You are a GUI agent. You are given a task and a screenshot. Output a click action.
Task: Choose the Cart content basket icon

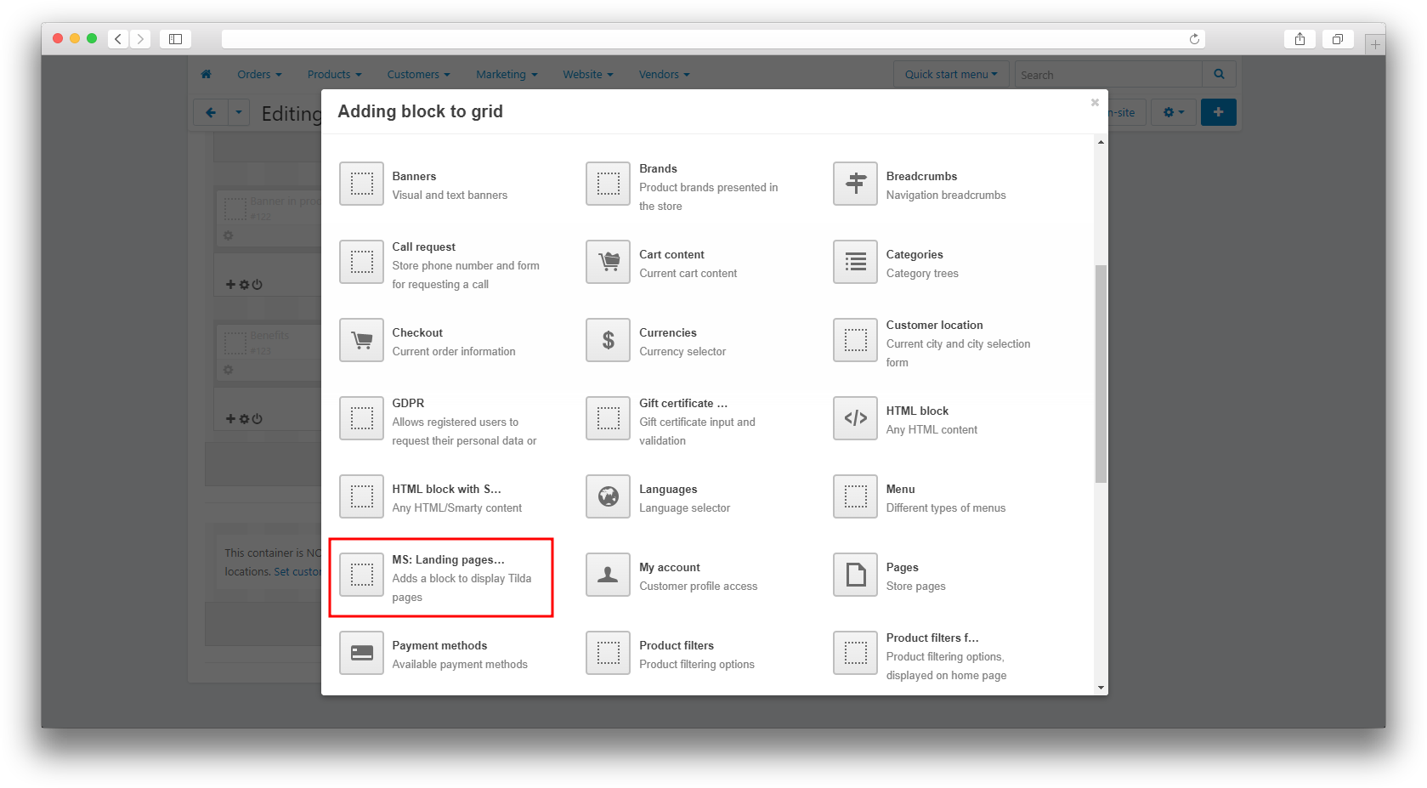pyautogui.click(x=608, y=262)
